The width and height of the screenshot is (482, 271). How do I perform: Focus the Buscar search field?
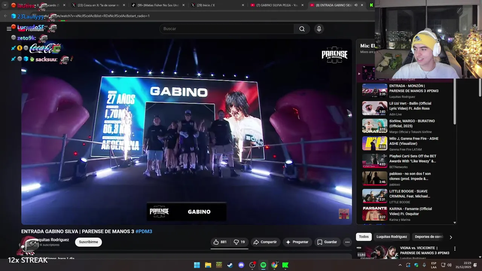tap(227, 29)
